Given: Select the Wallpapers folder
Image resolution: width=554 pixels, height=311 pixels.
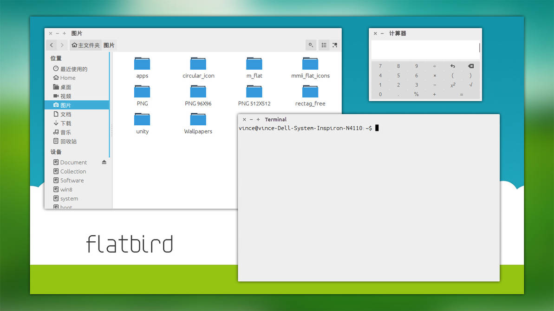Looking at the screenshot, I should pos(198,123).
